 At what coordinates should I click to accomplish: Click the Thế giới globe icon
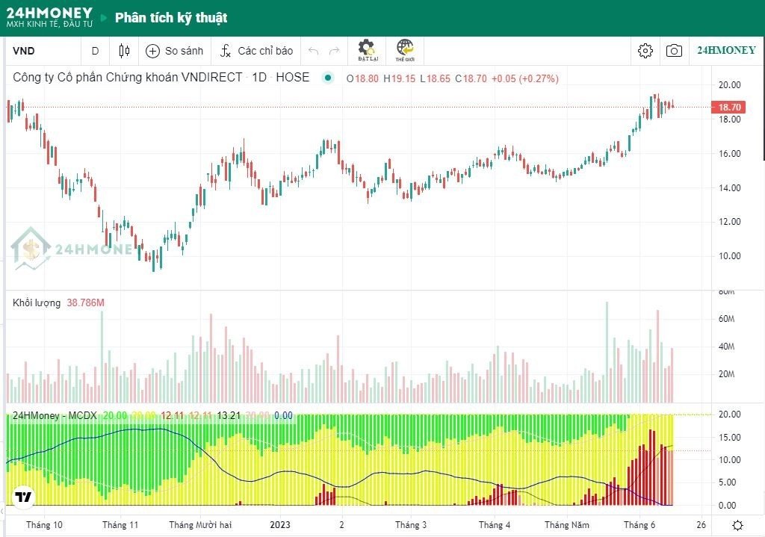pyautogui.click(x=405, y=50)
